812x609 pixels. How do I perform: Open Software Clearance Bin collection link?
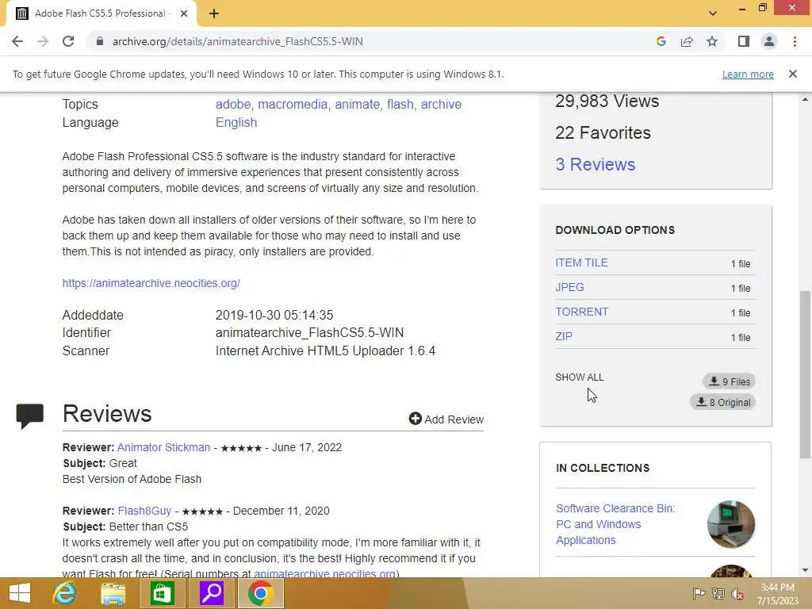[x=615, y=524]
